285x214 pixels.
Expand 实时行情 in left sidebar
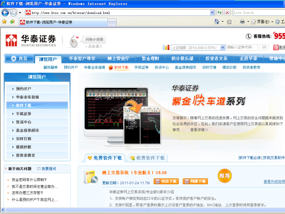click(37, 139)
